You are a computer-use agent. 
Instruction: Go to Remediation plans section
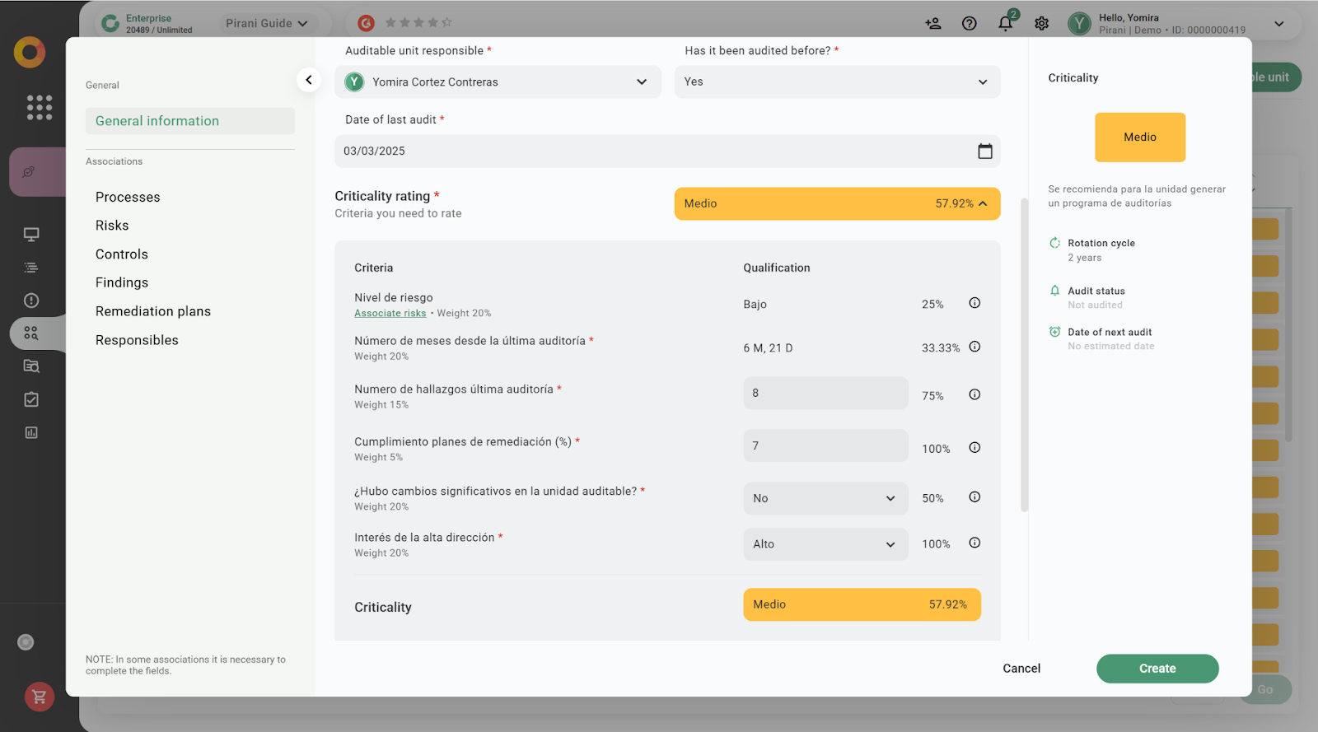pyautogui.click(x=153, y=311)
